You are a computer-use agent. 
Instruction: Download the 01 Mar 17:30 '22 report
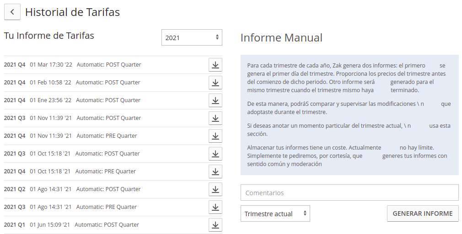coord(215,65)
